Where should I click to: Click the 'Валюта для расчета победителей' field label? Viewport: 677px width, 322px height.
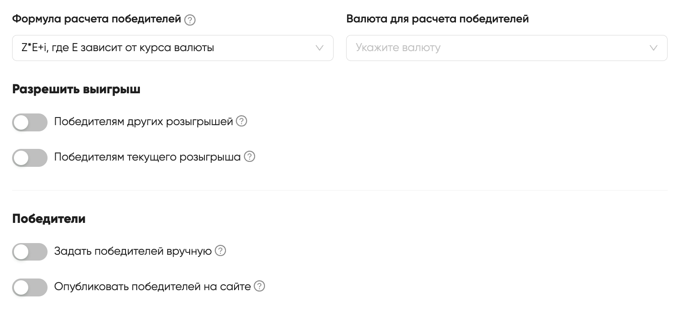point(438,19)
